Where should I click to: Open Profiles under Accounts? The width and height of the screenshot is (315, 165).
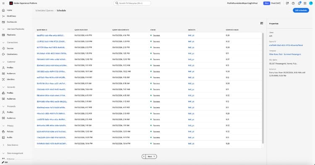tap(10, 93)
